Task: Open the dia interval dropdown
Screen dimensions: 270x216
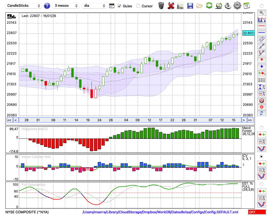Action: pos(94,6)
